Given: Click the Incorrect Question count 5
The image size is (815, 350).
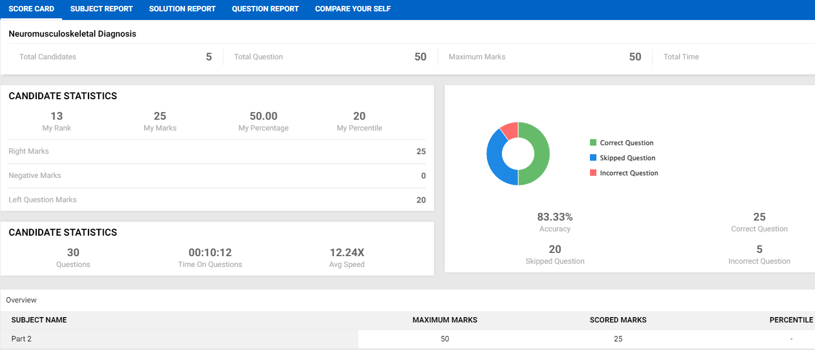Looking at the screenshot, I should coord(759,249).
